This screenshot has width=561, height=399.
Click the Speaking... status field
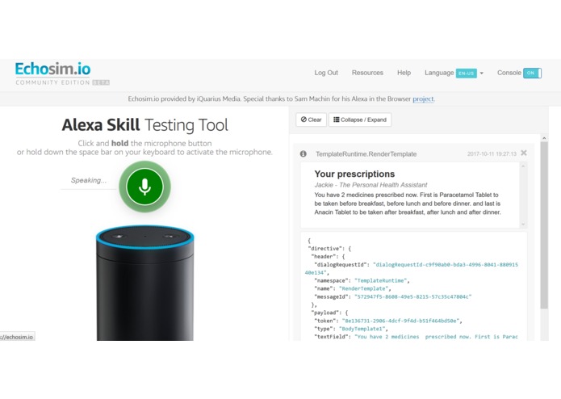88,180
